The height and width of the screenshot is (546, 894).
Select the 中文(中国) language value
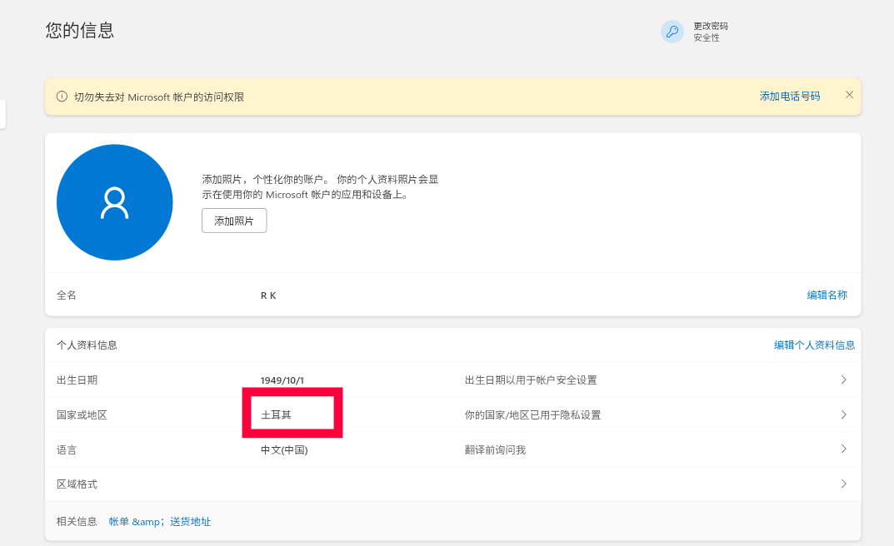[284, 450]
